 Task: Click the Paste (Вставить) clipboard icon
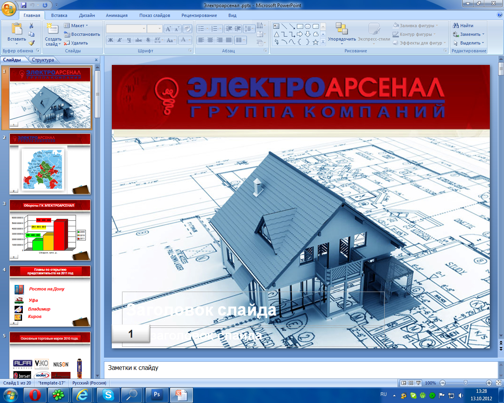17,30
